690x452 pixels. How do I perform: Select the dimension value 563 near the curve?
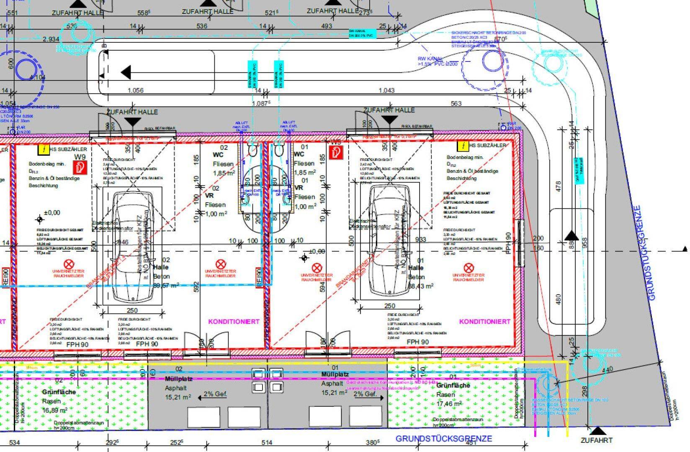[456, 103]
